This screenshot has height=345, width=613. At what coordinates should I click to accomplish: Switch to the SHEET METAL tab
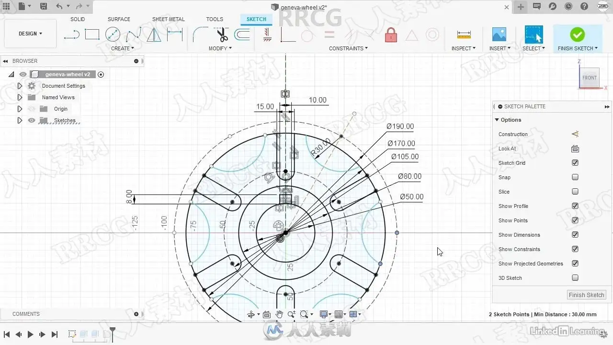(169, 19)
